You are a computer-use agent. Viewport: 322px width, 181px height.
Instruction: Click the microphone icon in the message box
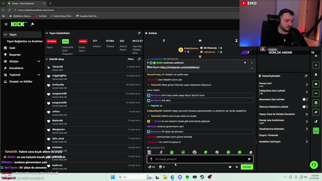tap(151, 159)
